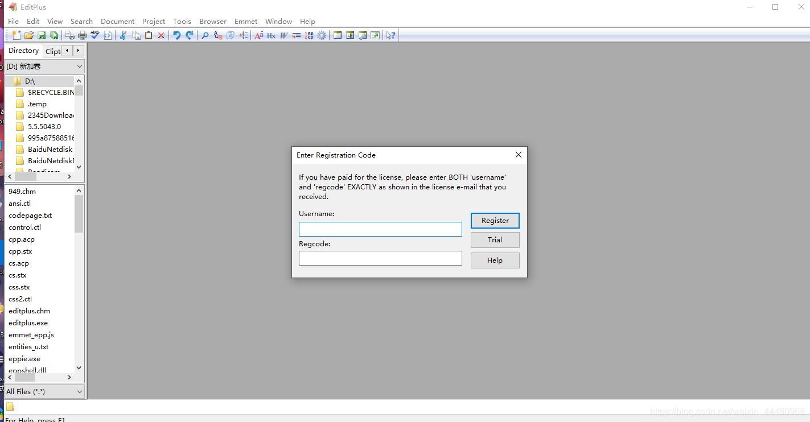The width and height of the screenshot is (810, 422).
Task: Toggle the Directory window toolbar icon
Action: [338, 35]
